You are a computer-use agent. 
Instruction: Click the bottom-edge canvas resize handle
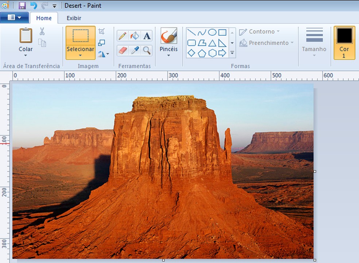(x=163, y=260)
